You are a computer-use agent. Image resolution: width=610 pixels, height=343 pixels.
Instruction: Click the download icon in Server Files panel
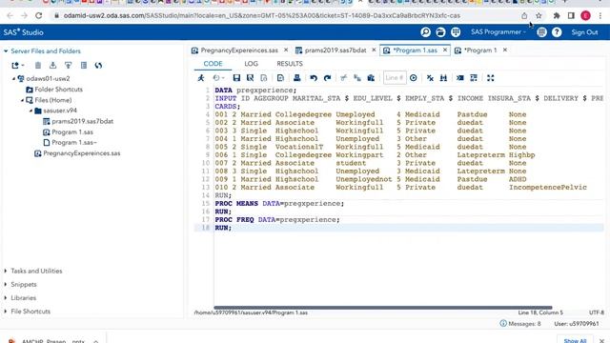point(53,66)
